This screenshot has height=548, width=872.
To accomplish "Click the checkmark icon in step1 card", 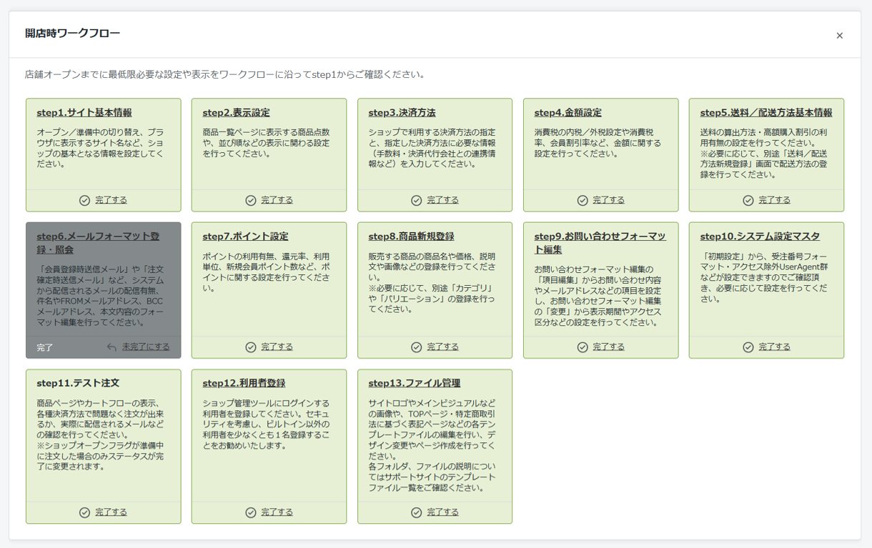I will tap(84, 201).
